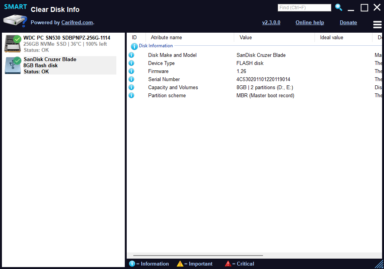
Task: Sort by the Value column header
Action: point(274,38)
